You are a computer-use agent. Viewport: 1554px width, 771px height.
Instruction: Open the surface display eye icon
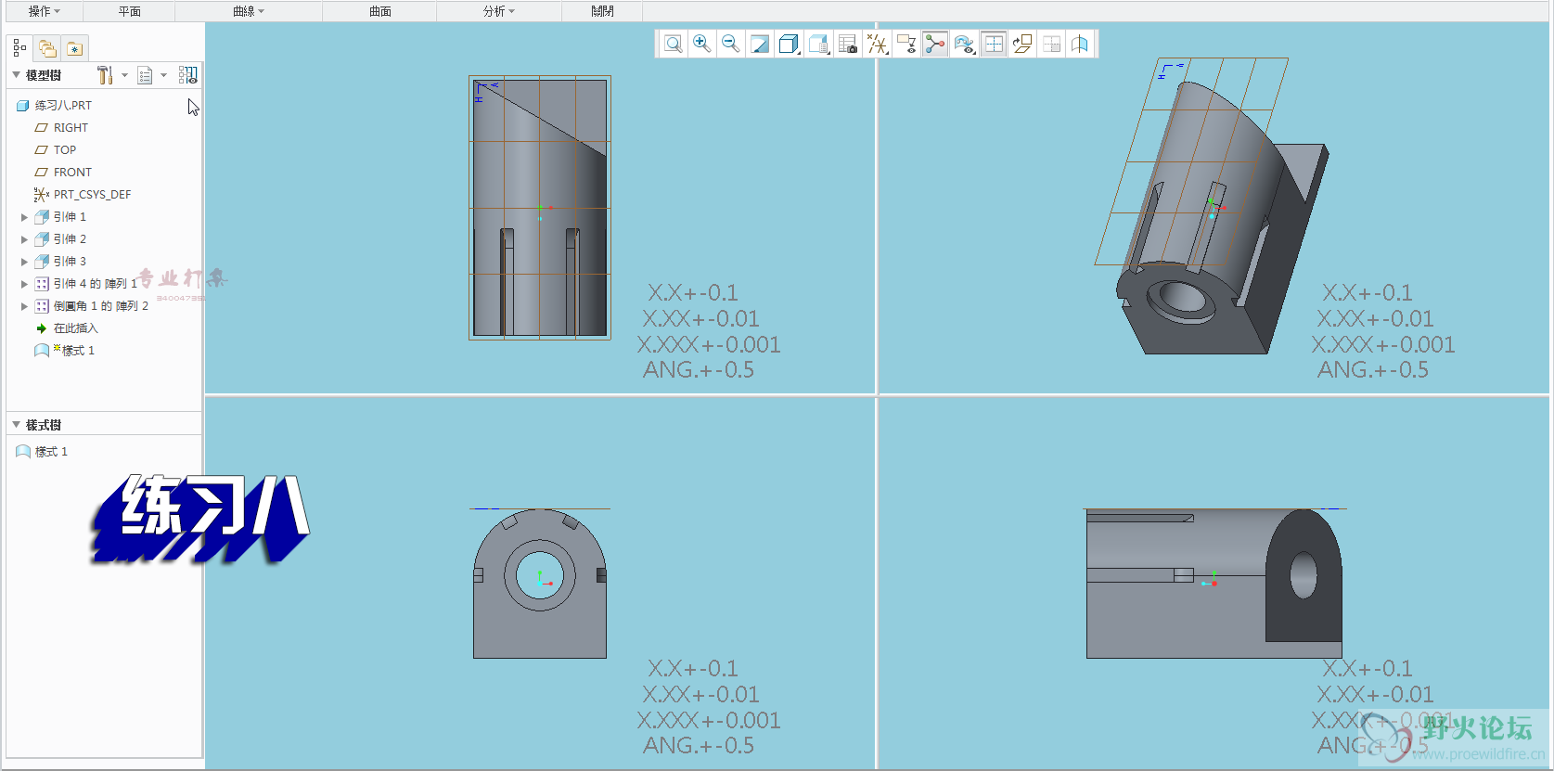[x=965, y=44]
